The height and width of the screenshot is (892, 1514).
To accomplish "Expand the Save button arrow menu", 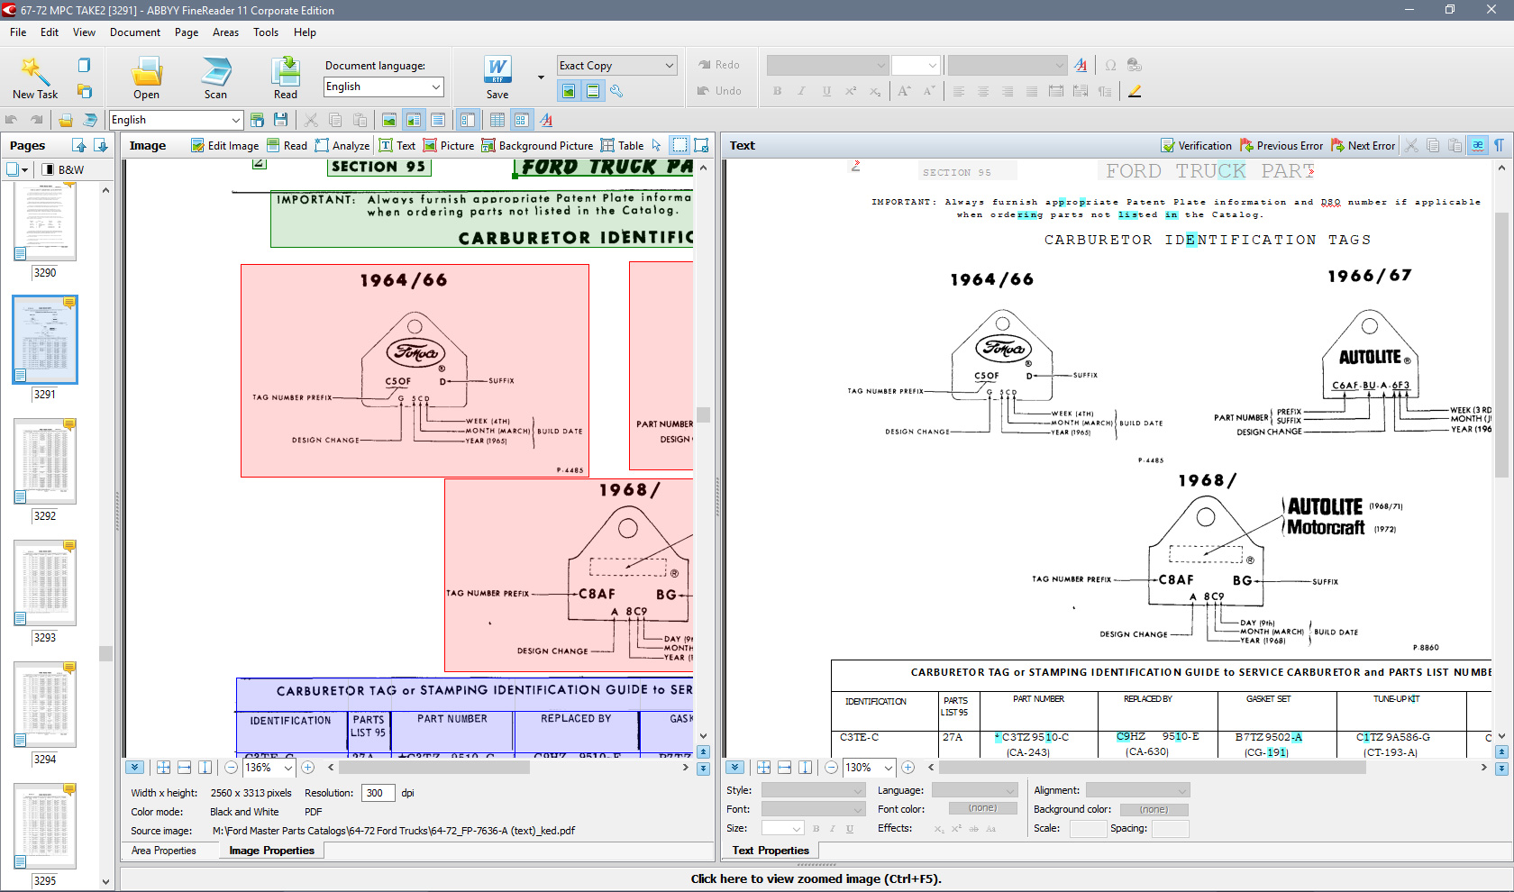I will click(x=541, y=77).
